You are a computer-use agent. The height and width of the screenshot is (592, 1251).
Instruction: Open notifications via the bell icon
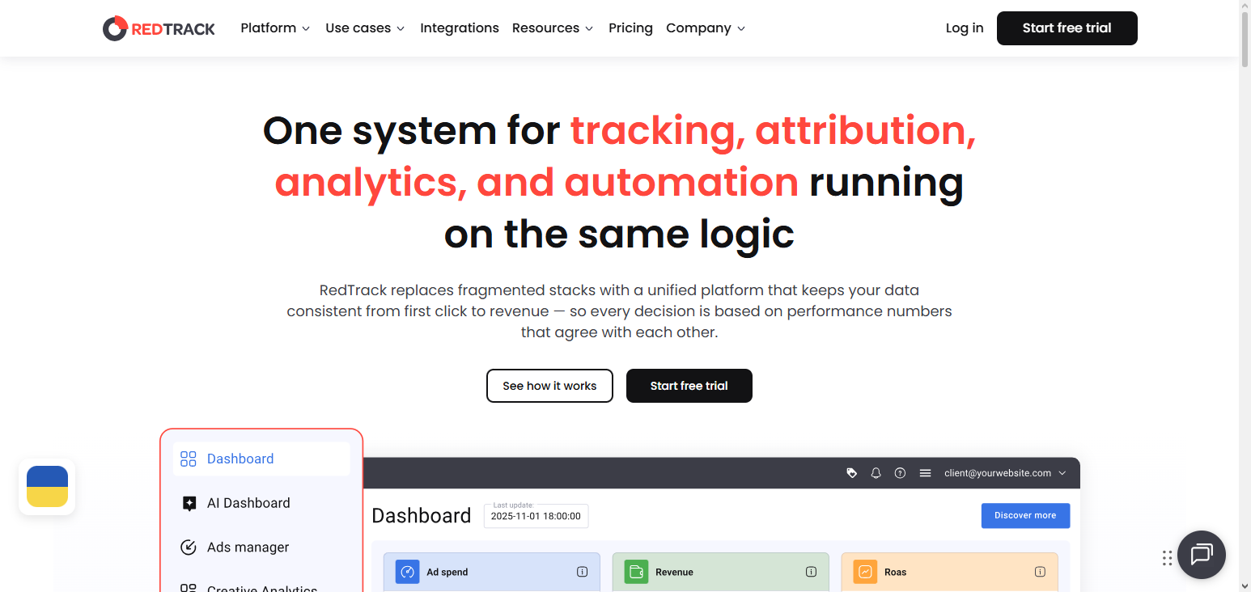[x=876, y=473]
